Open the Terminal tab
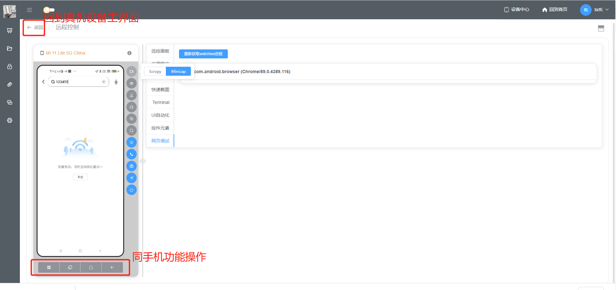616x290 pixels. pos(160,102)
